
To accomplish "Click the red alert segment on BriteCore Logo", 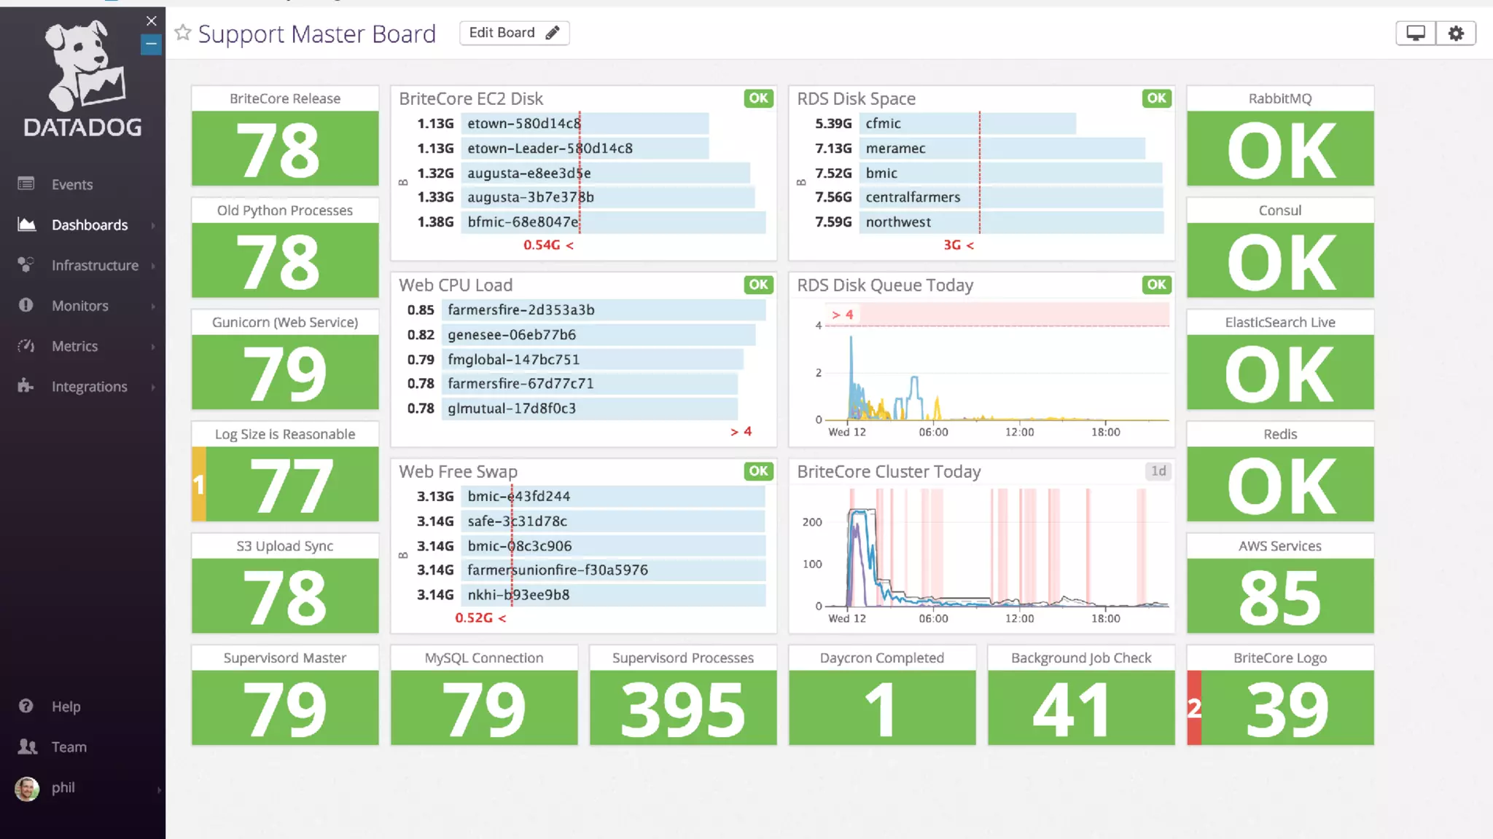I will coord(1194,707).
